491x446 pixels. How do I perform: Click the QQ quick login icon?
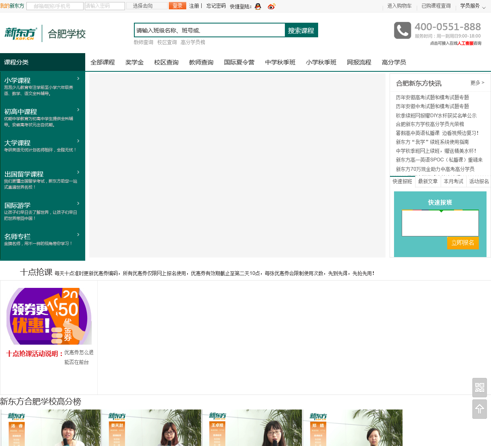(258, 6)
